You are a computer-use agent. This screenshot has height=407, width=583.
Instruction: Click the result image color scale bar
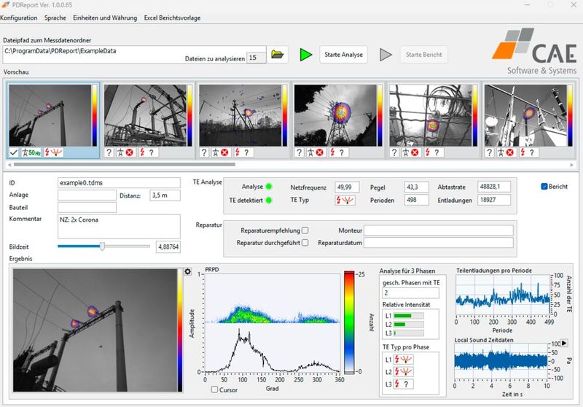180,330
